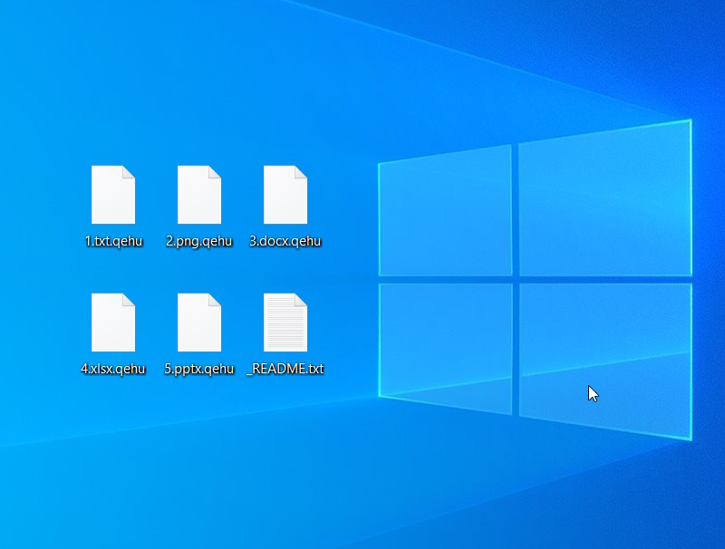Image resolution: width=725 pixels, height=549 pixels.
Task: Click the "5.pptx.qehu" file name label
Action: click(x=199, y=369)
